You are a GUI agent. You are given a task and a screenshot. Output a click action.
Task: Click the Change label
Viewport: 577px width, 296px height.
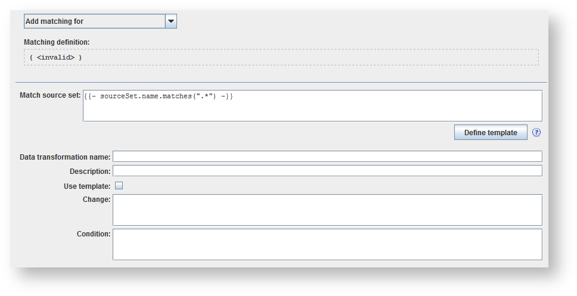click(x=97, y=200)
